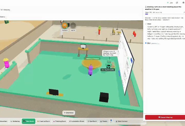The image size is (185, 126).
Task: Click the Dev speaking entry in transcript
Action: pyautogui.click(x=152, y=43)
